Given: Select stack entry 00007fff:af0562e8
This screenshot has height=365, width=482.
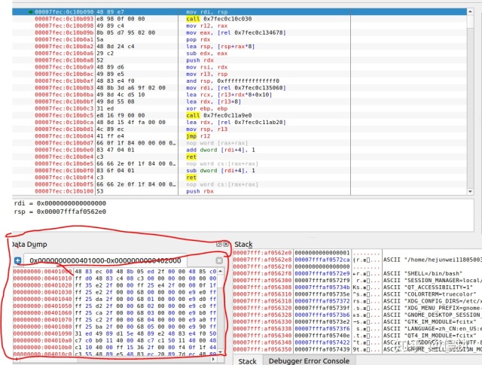Looking at the screenshot, I should 357,260.
